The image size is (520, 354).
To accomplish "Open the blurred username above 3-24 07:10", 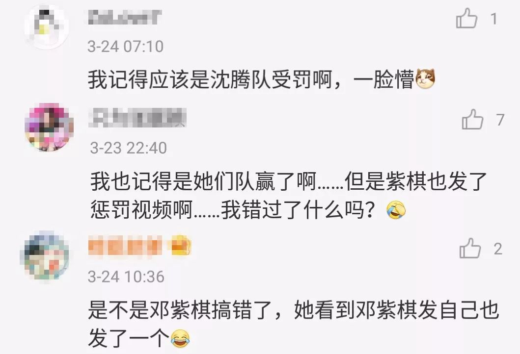I will 125,17.
